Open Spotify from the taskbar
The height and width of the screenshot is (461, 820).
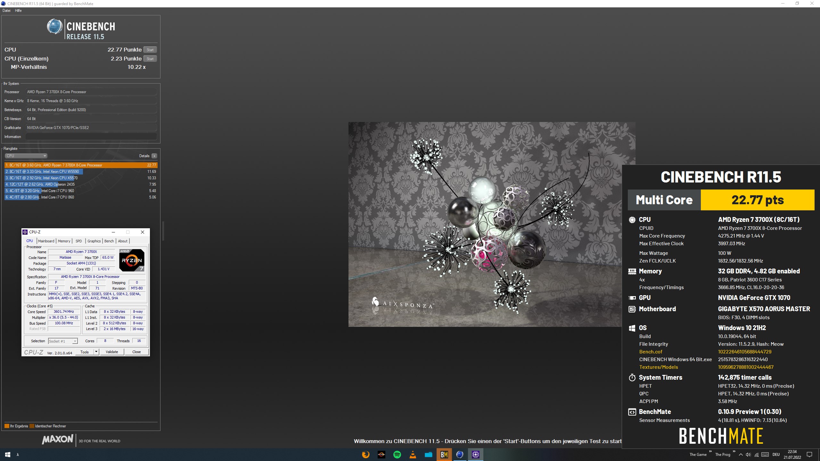(x=397, y=455)
